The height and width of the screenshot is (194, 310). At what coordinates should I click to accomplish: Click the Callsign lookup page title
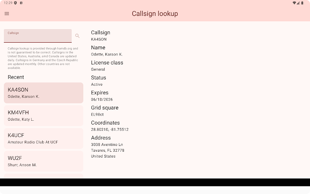[155, 14]
